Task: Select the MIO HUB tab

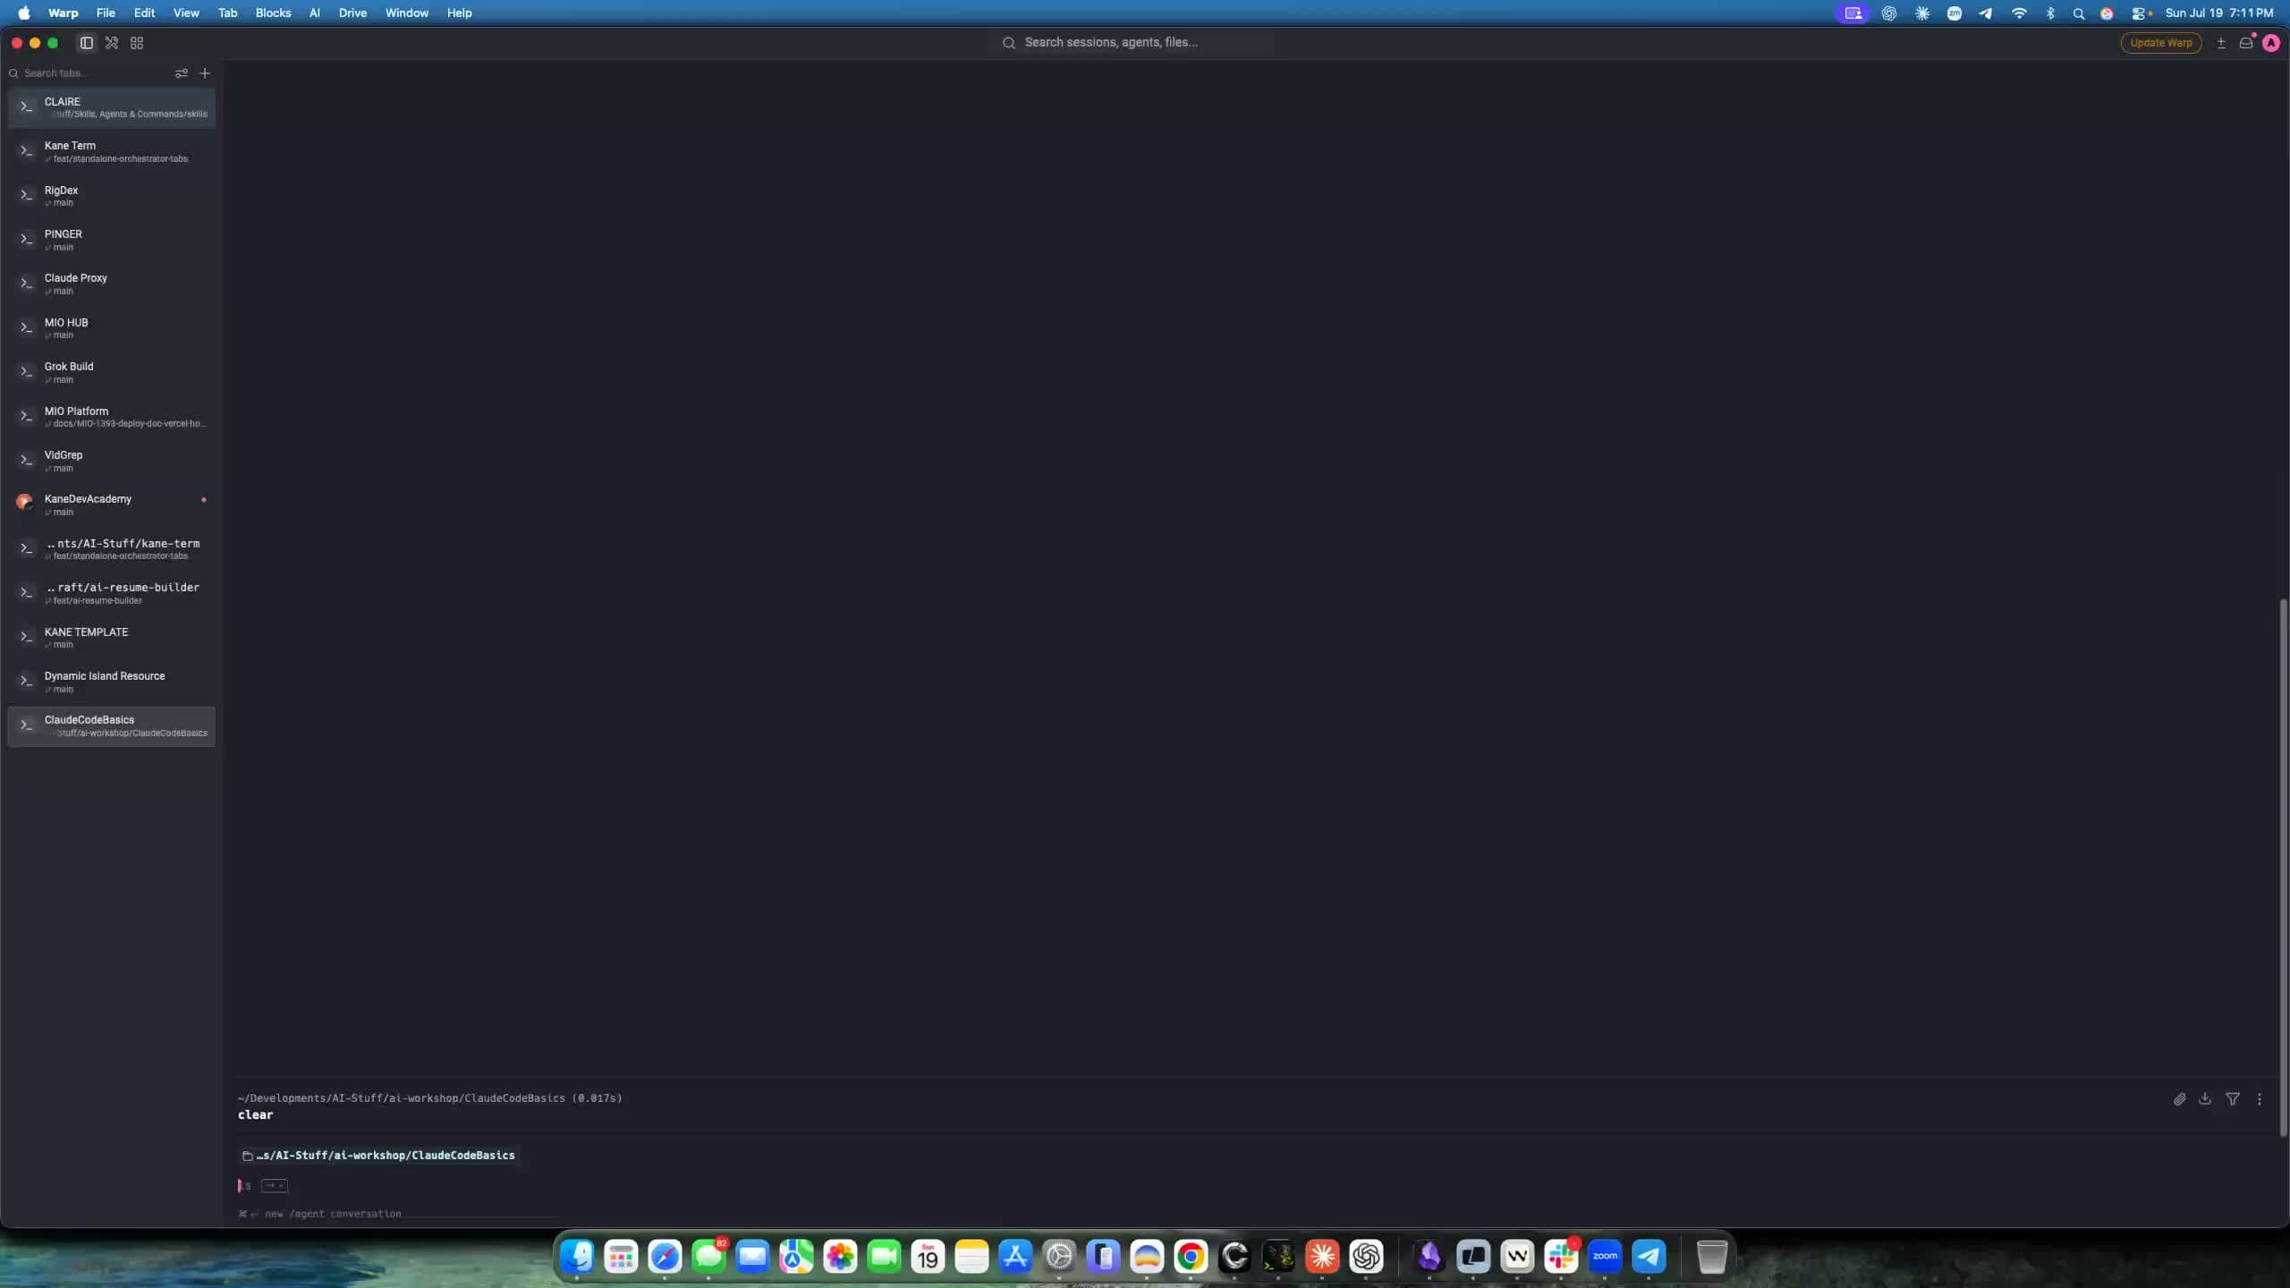Action: (112, 328)
